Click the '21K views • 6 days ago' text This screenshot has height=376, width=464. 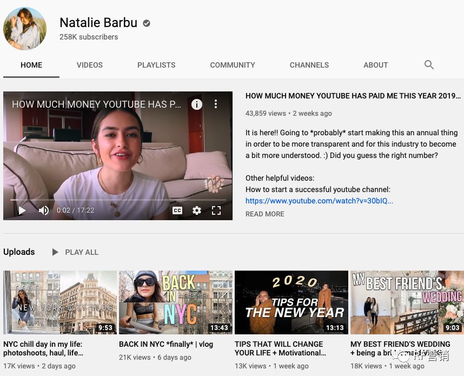(x=155, y=358)
